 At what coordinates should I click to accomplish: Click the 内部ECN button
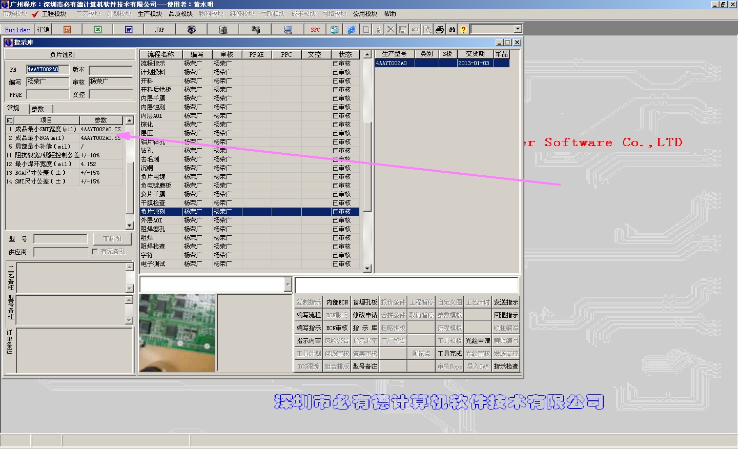click(x=337, y=302)
